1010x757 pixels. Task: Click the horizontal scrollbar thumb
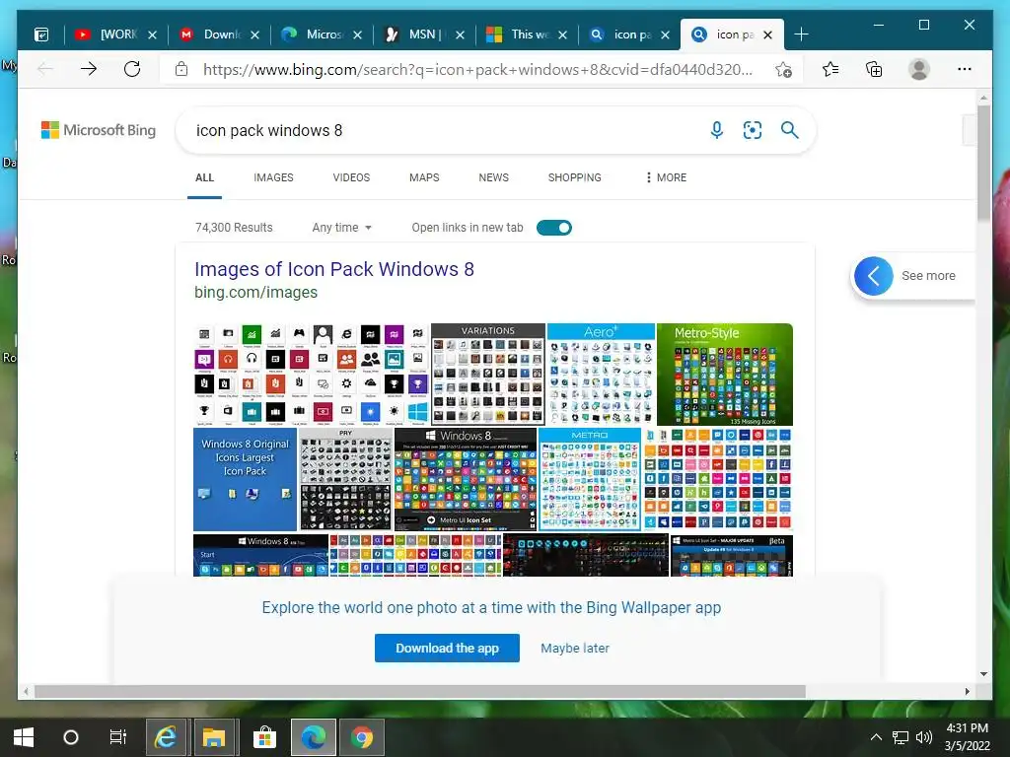tap(420, 691)
